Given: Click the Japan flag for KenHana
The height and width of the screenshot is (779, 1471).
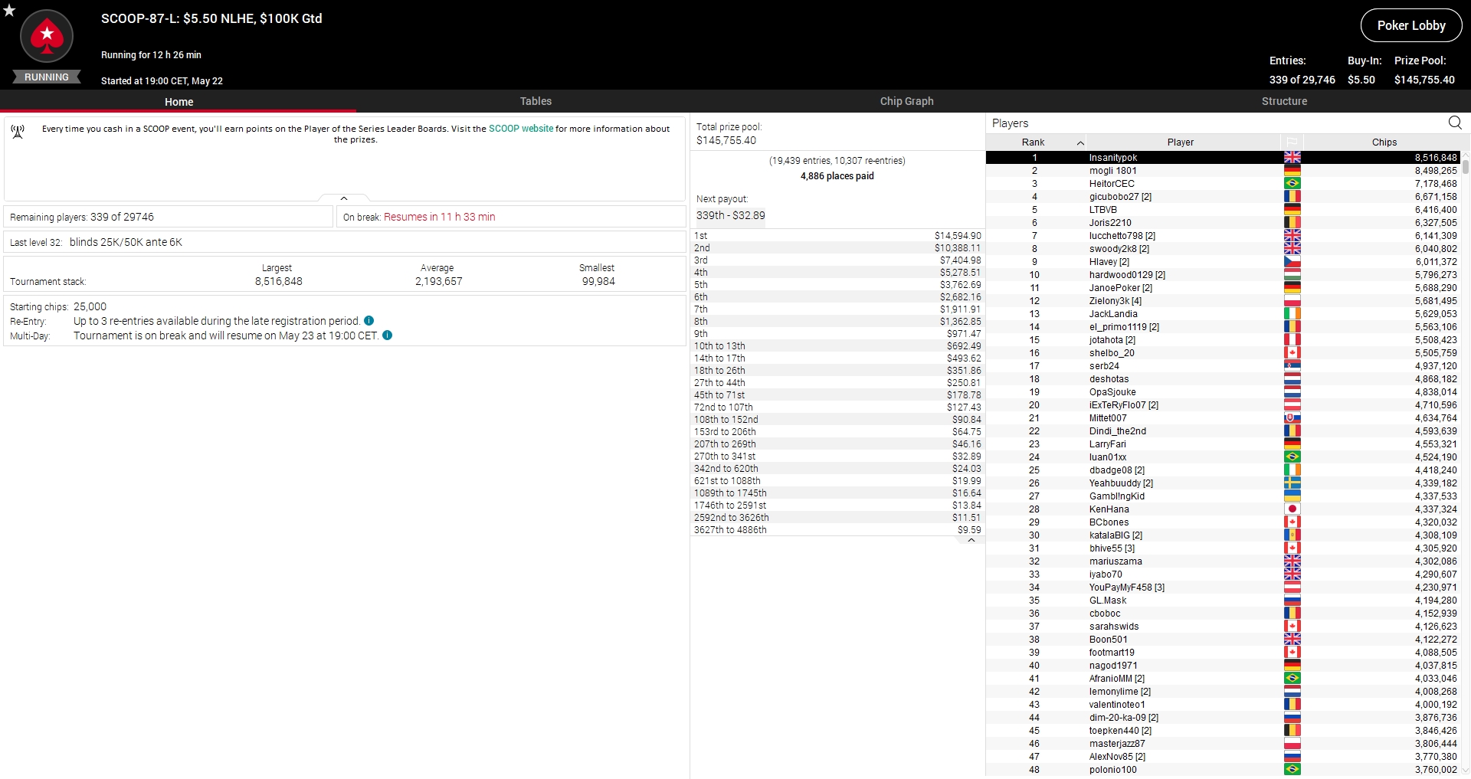Looking at the screenshot, I should click(1292, 509).
